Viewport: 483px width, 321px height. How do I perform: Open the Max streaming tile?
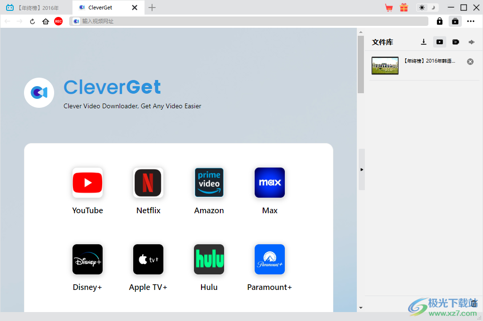[270, 183]
